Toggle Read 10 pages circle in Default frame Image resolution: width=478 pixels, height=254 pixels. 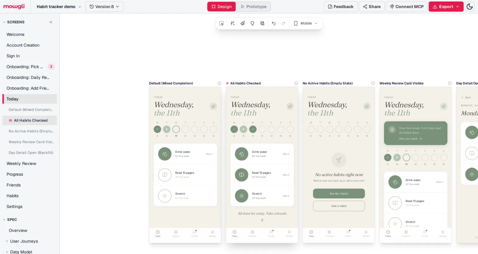165,175
